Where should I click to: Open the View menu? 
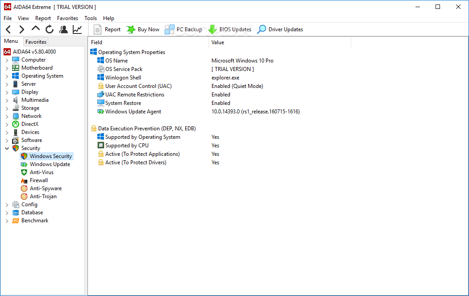[23, 18]
